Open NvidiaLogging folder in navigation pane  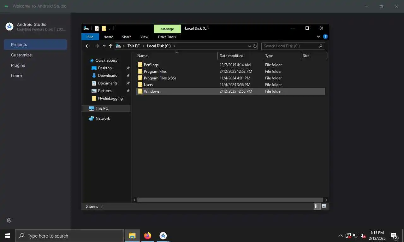(x=110, y=98)
